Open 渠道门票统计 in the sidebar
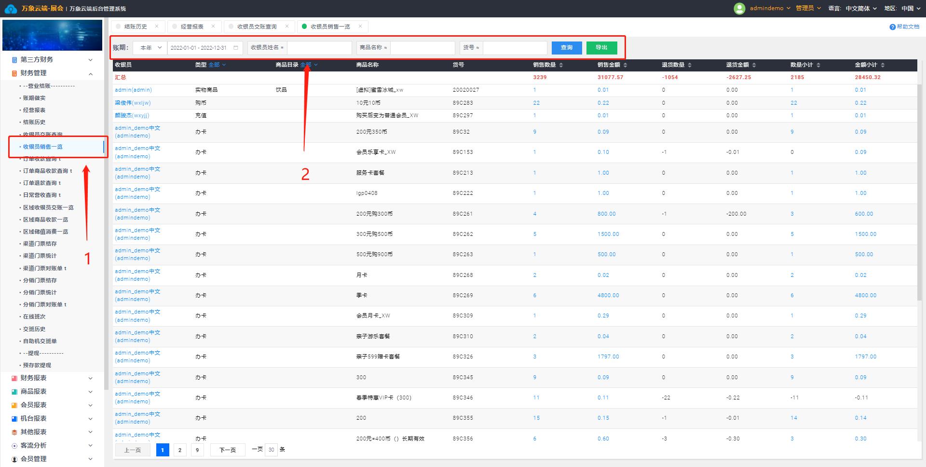The width and height of the screenshot is (926, 467). [x=40, y=256]
